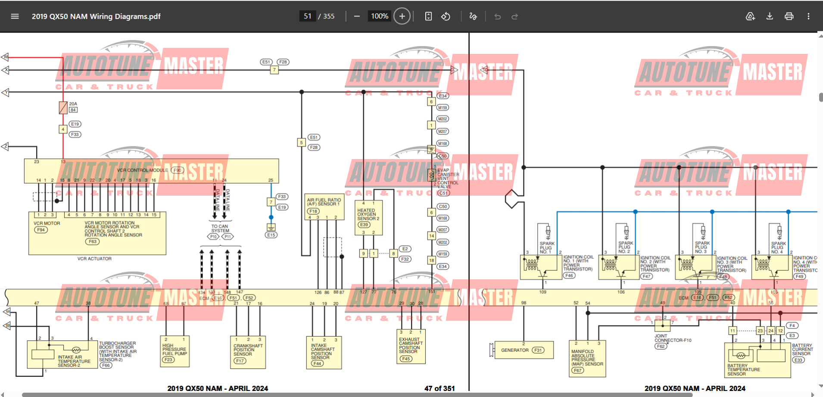Click the VCR ACTUATOR caption

click(94, 259)
